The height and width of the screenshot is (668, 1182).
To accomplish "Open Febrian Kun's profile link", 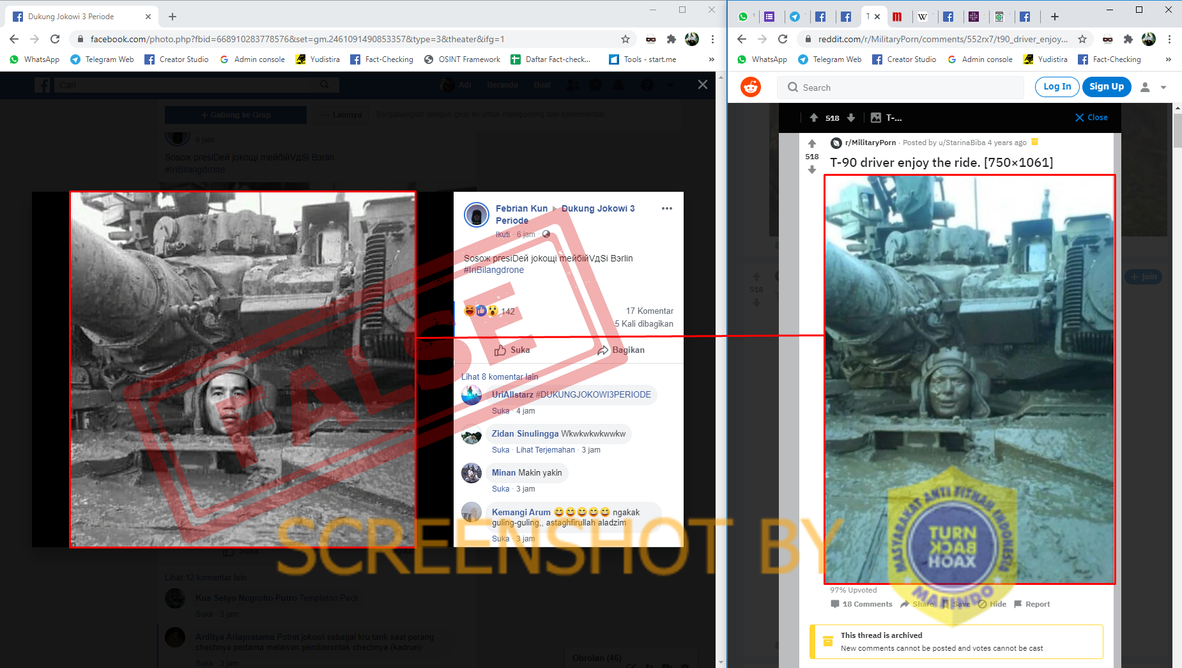I will point(521,208).
